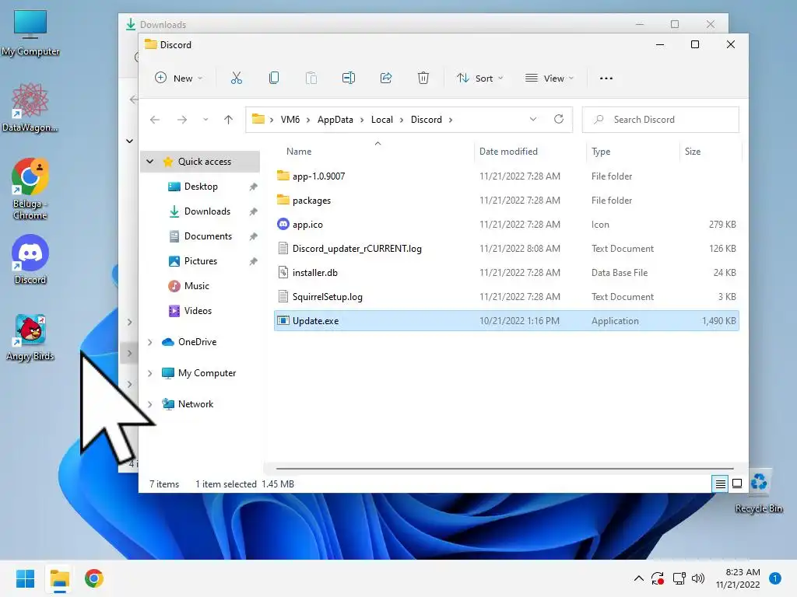Select Discord_updater_rCURRENT.log file
Viewport: 797px width, 597px height.
[x=506, y=249]
